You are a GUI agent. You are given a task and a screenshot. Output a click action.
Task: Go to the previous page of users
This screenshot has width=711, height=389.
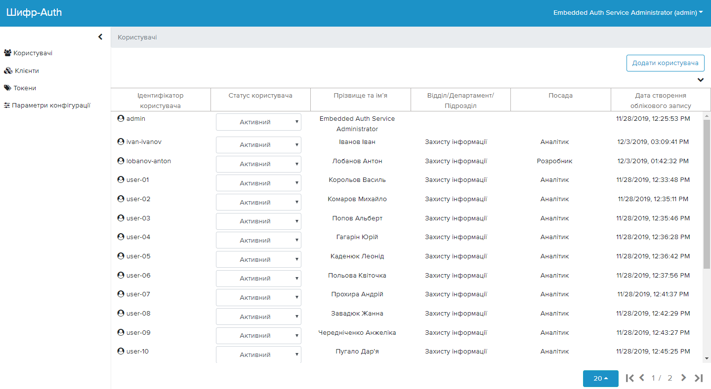click(642, 378)
